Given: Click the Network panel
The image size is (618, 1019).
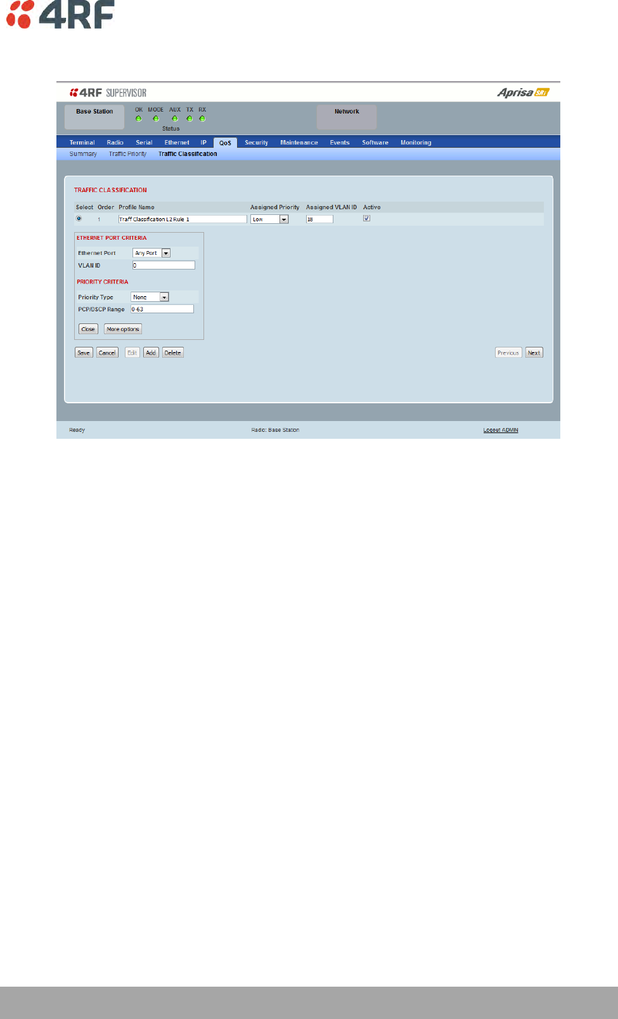Looking at the screenshot, I should (347, 117).
